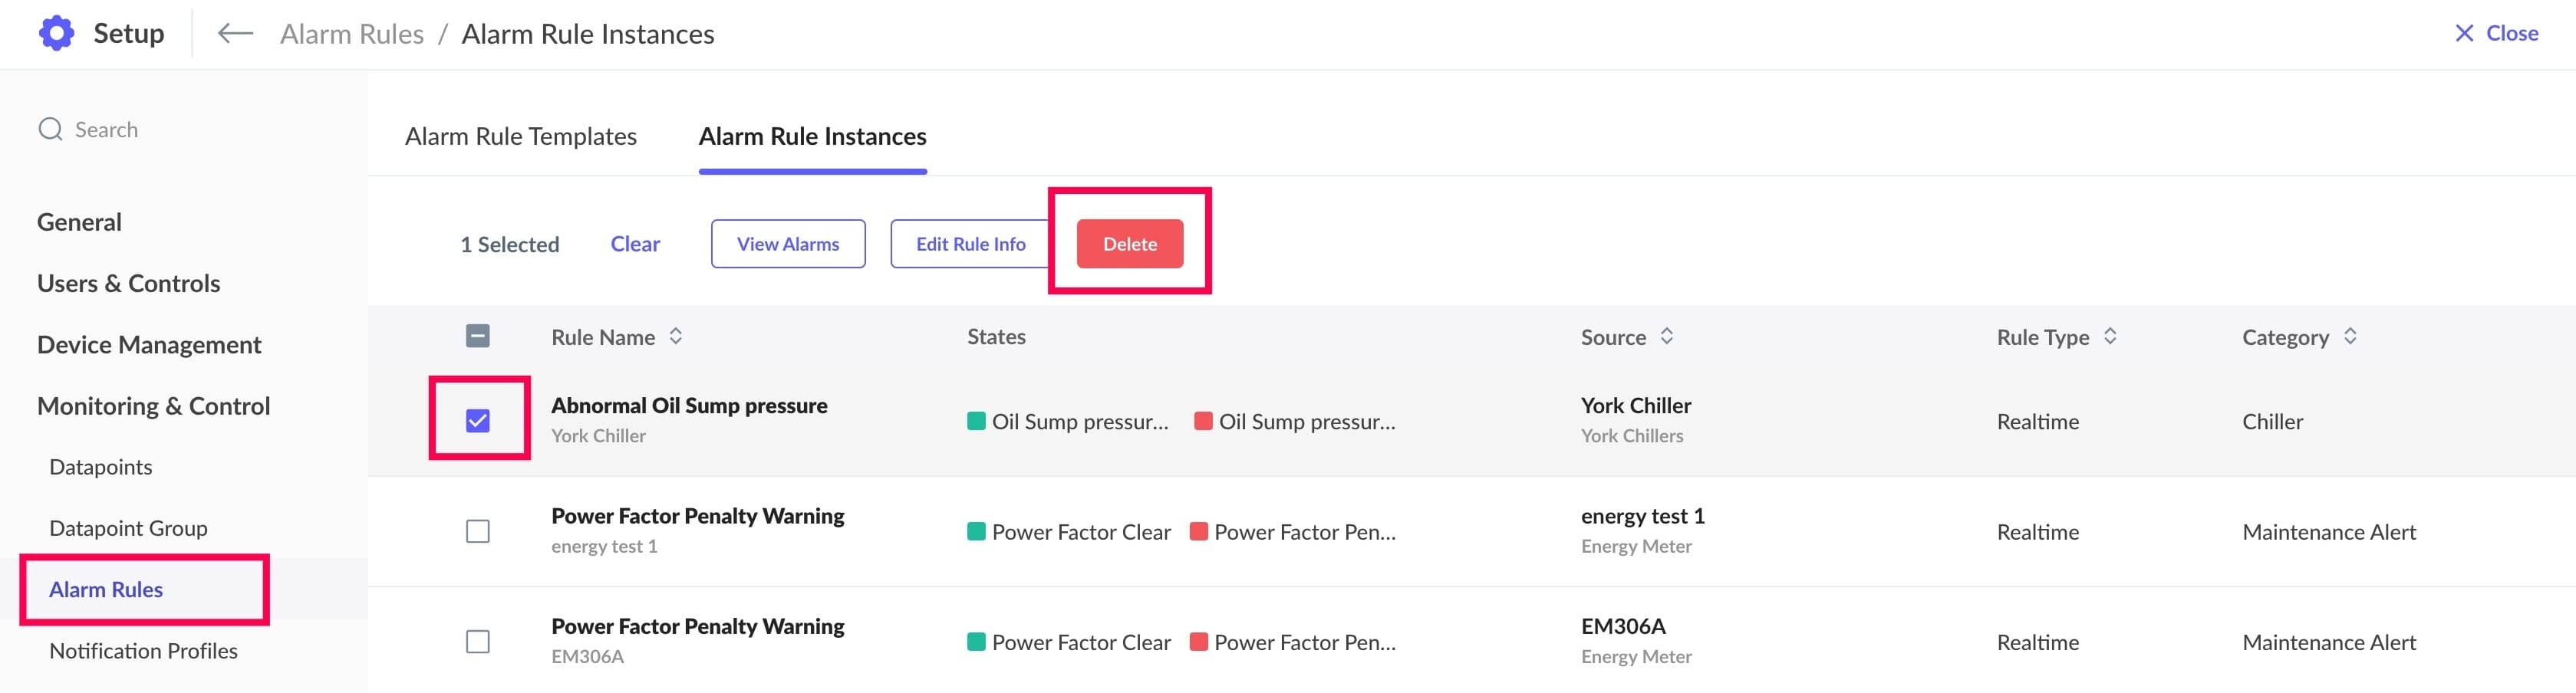The height and width of the screenshot is (693, 2576).
Task: Expand Monitoring & Control section
Action: coord(153,406)
